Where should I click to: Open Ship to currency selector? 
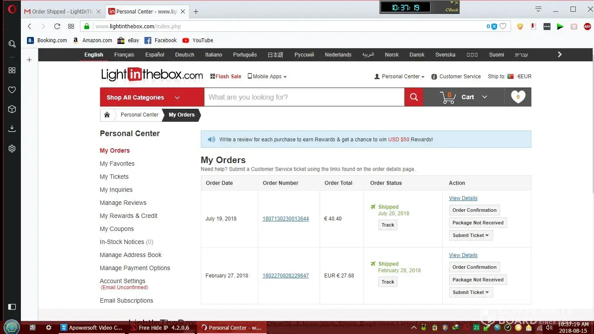[x=510, y=77]
